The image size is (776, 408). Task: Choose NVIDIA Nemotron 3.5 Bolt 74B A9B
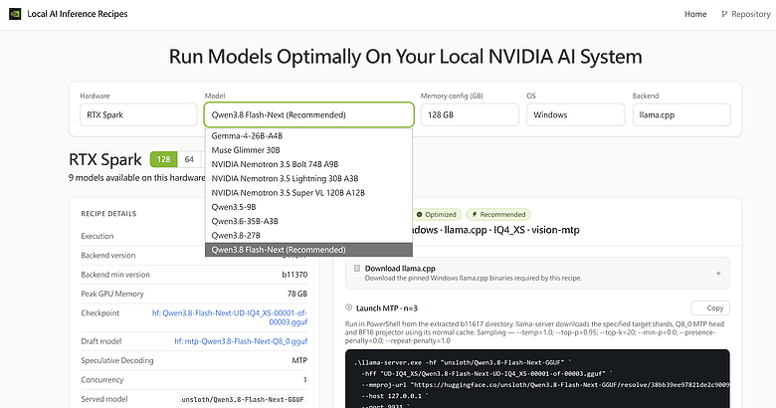coord(308,164)
